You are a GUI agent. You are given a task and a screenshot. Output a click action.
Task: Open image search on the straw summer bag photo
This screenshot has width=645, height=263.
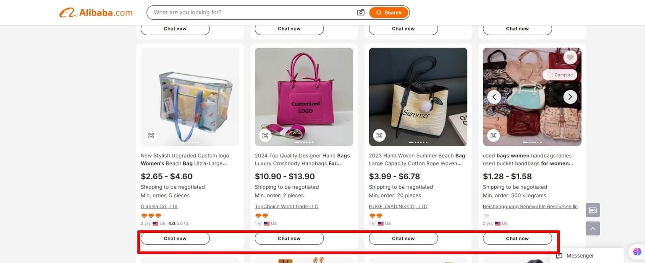coord(379,135)
